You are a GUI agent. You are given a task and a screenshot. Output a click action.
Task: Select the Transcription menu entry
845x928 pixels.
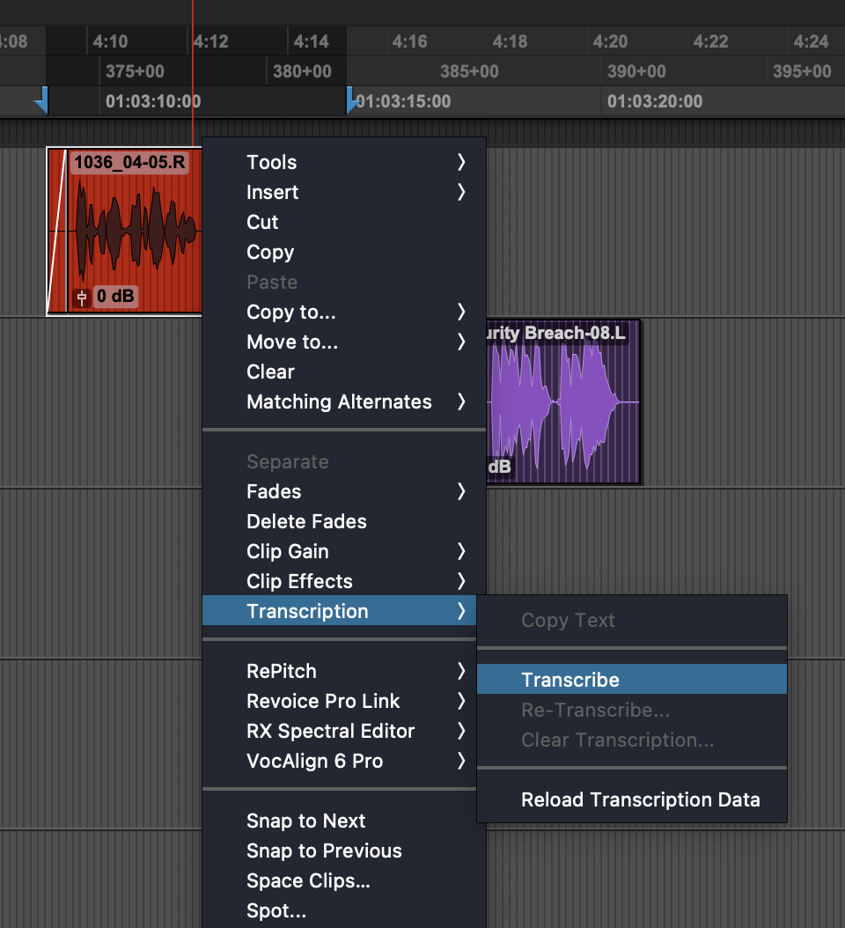click(x=340, y=611)
